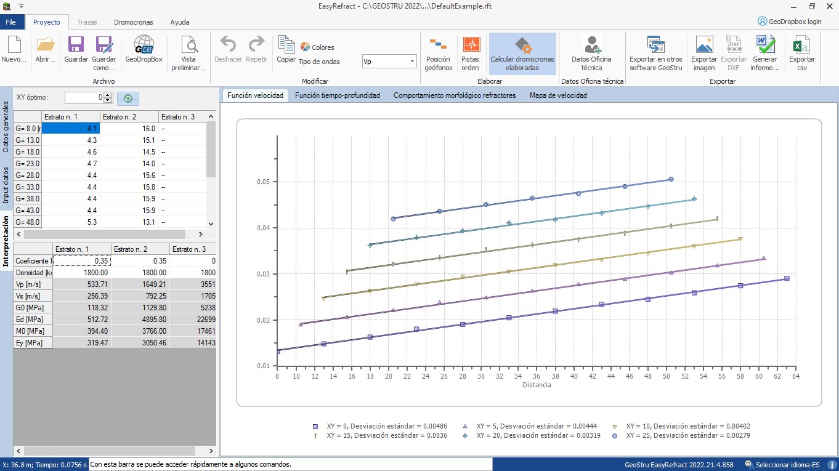The width and height of the screenshot is (839, 471).
Task: Click Exportar csv icon
Action: pos(802,54)
